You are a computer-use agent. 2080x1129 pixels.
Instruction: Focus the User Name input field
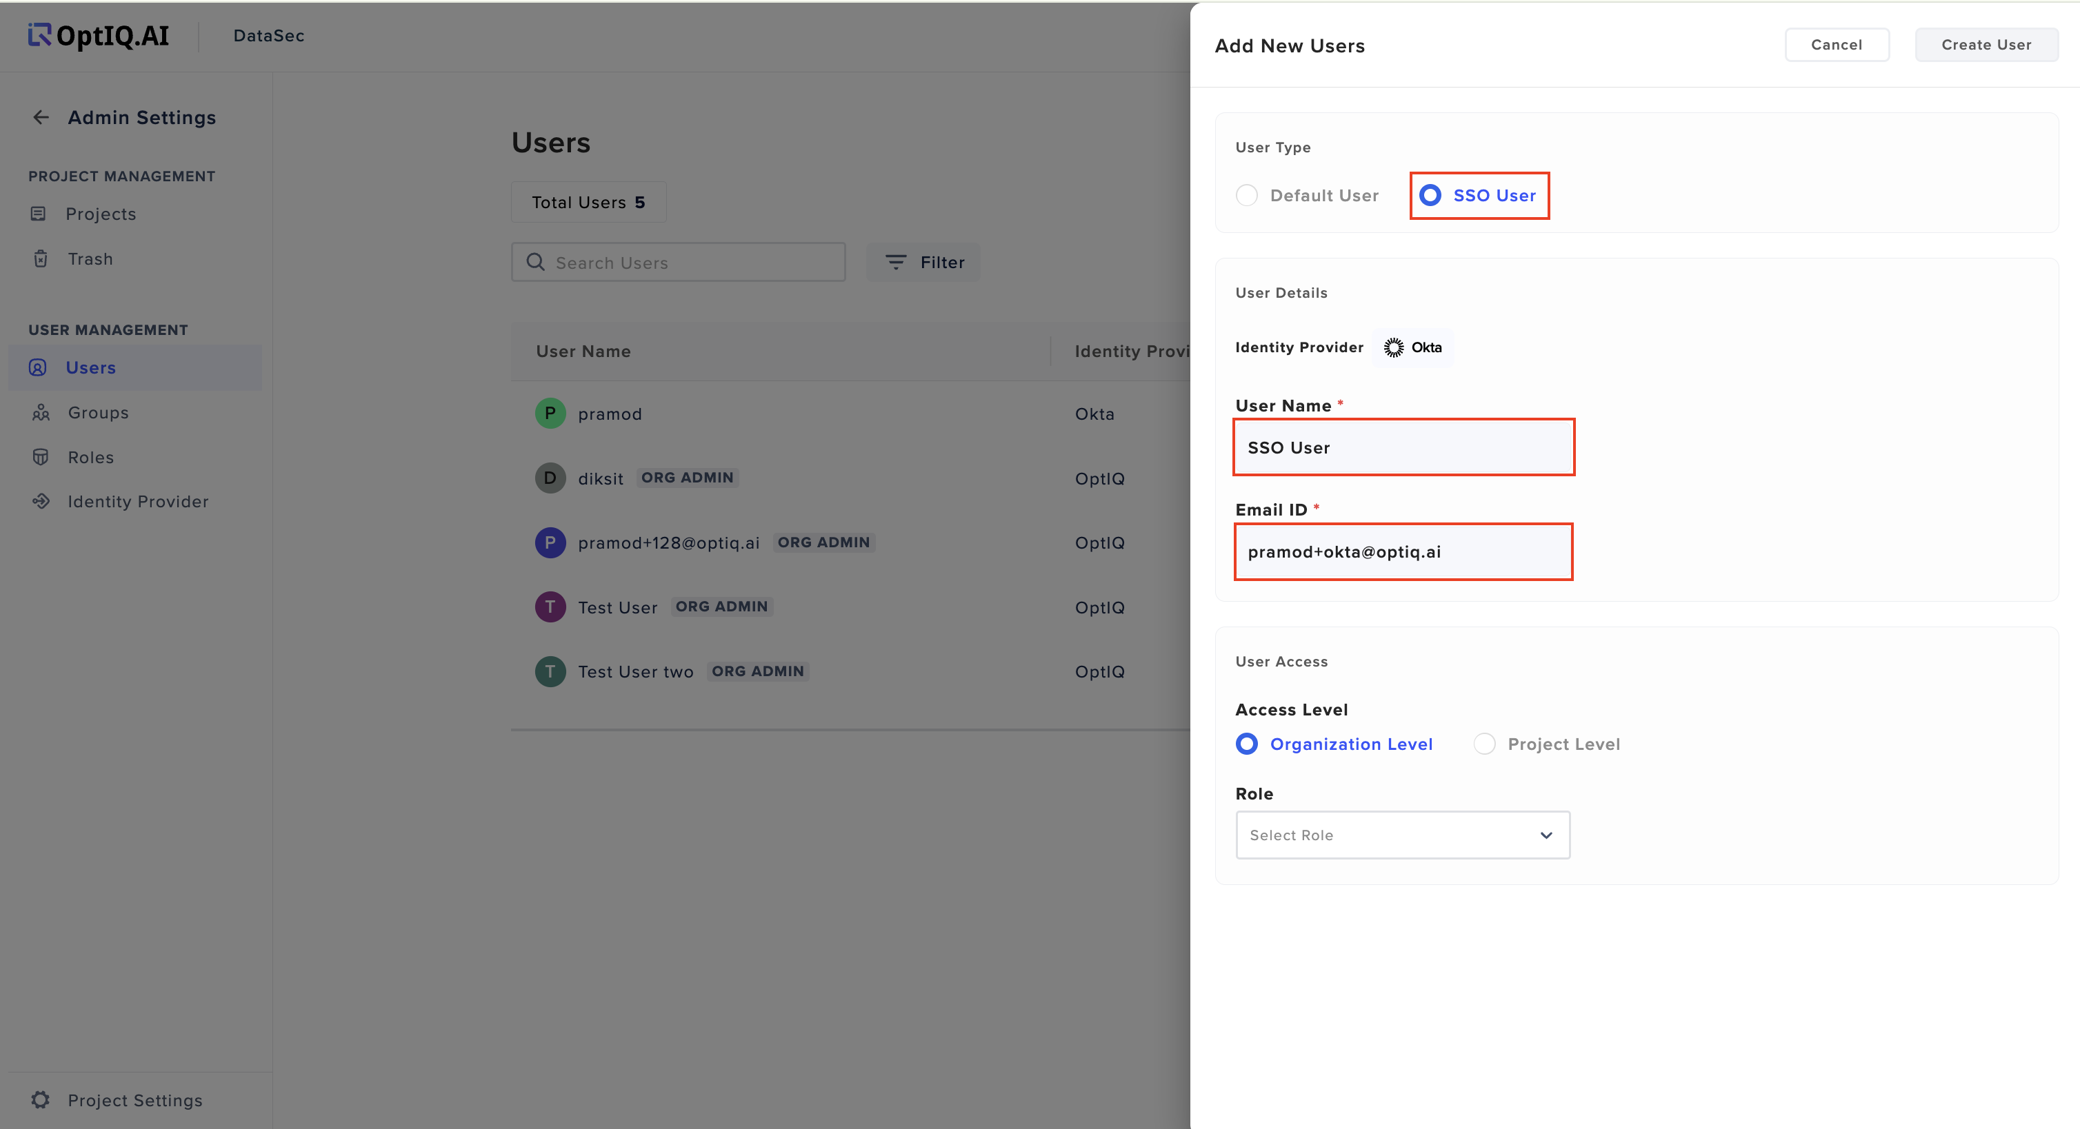tap(1403, 447)
